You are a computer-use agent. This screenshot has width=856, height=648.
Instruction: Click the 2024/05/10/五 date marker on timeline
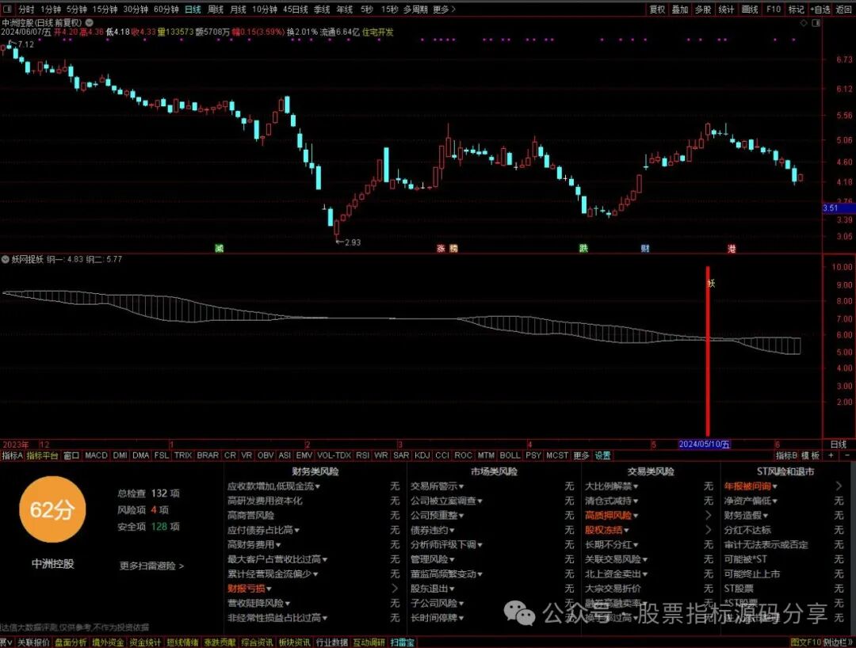pyautogui.click(x=705, y=444)
